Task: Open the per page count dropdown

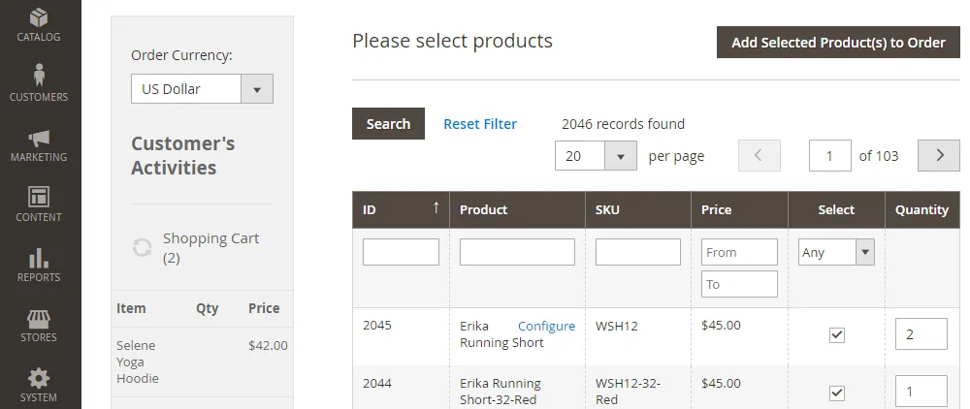Action: (596, 156)
